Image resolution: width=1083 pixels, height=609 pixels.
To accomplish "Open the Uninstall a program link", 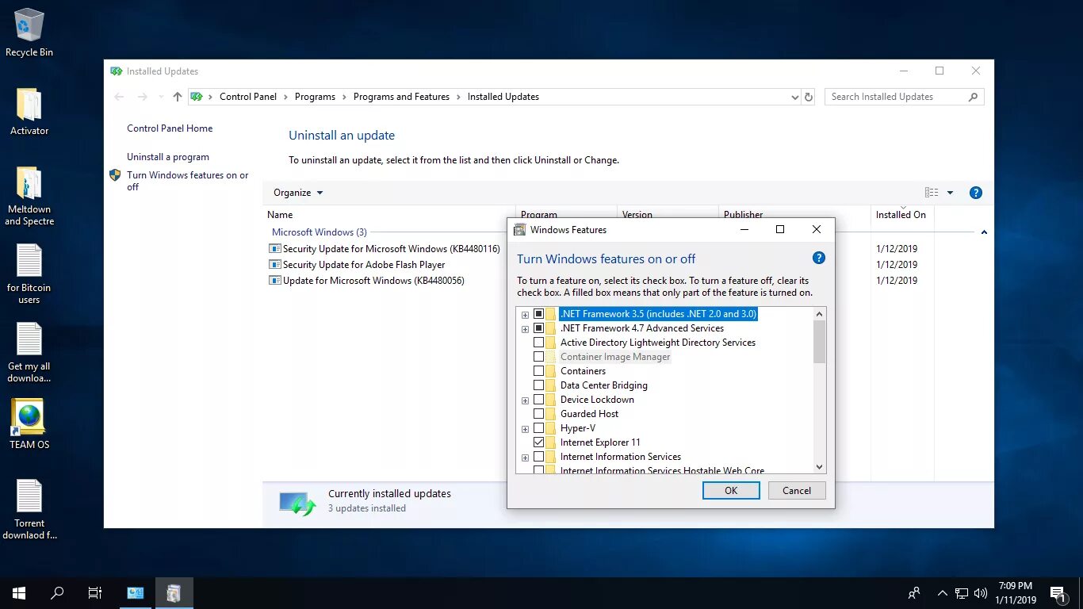I will [x=168, y=157].
